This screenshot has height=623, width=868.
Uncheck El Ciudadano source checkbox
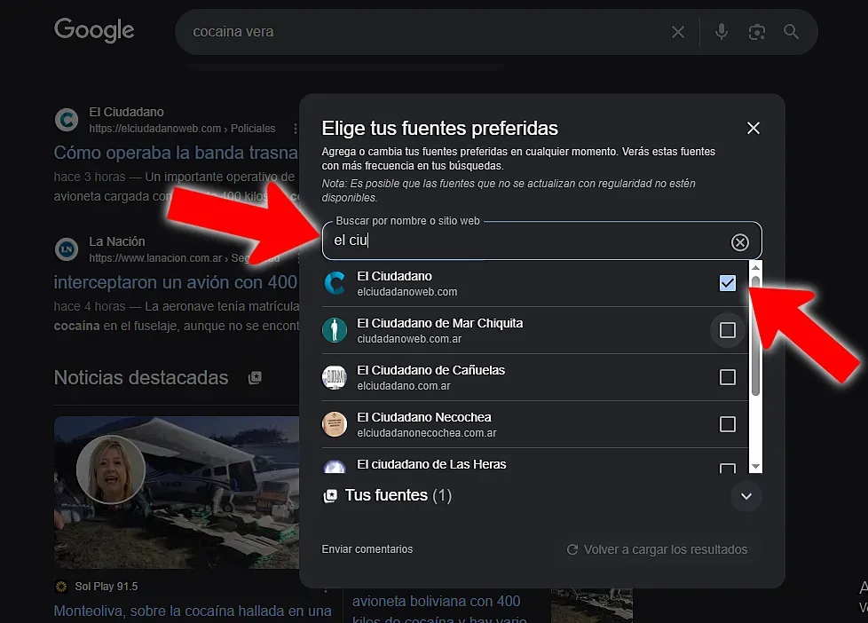728,283
